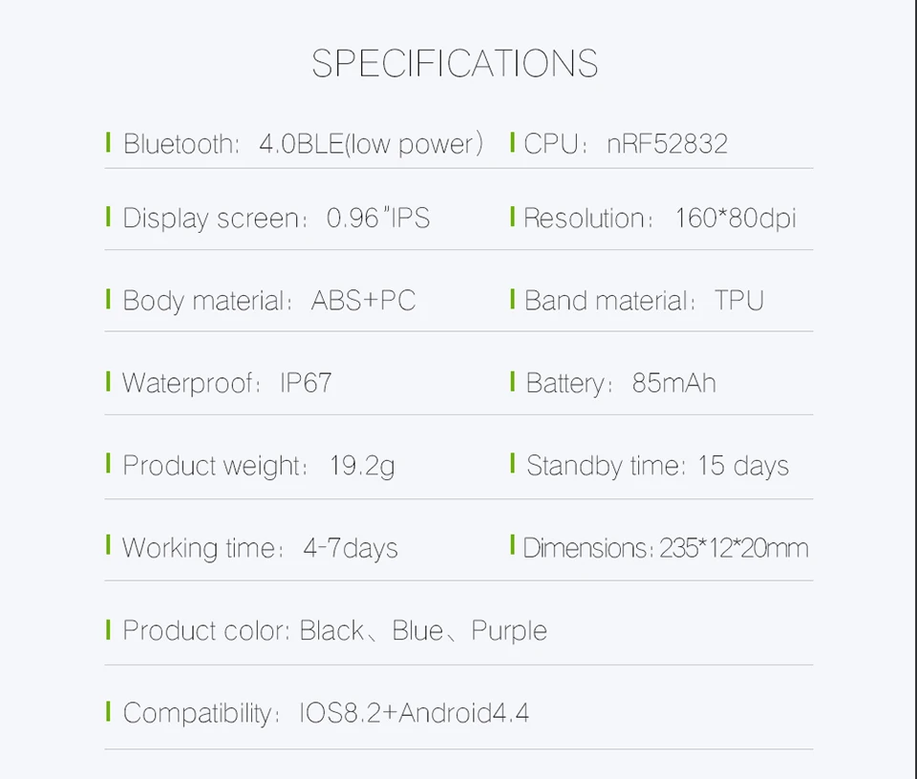This screenshot has width=917, height=779.
Task: Click the green marker next to Resolution
Action: click(512, 216)
